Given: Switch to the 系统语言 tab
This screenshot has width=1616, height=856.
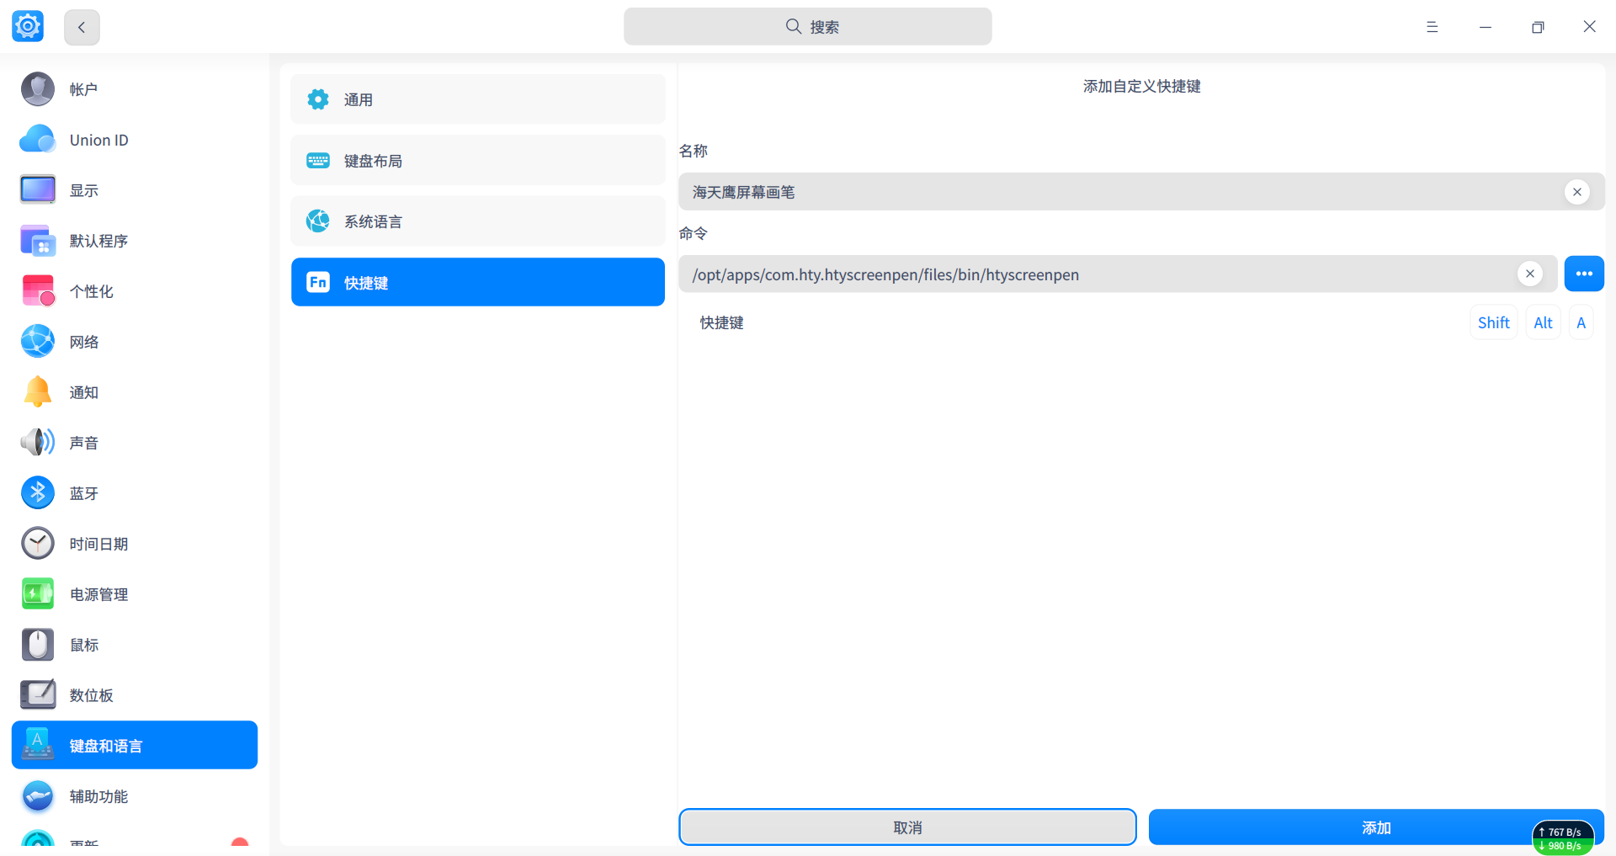Looking at the screenshot, I should (478, 221).
